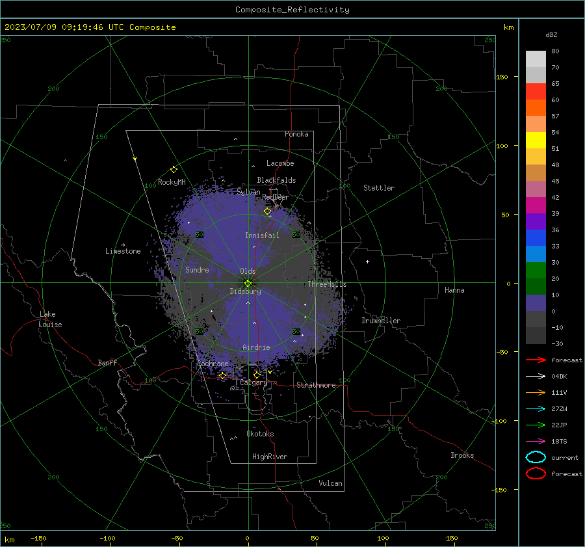Select the bright green swatch in dBZ legend

[536, 270]
